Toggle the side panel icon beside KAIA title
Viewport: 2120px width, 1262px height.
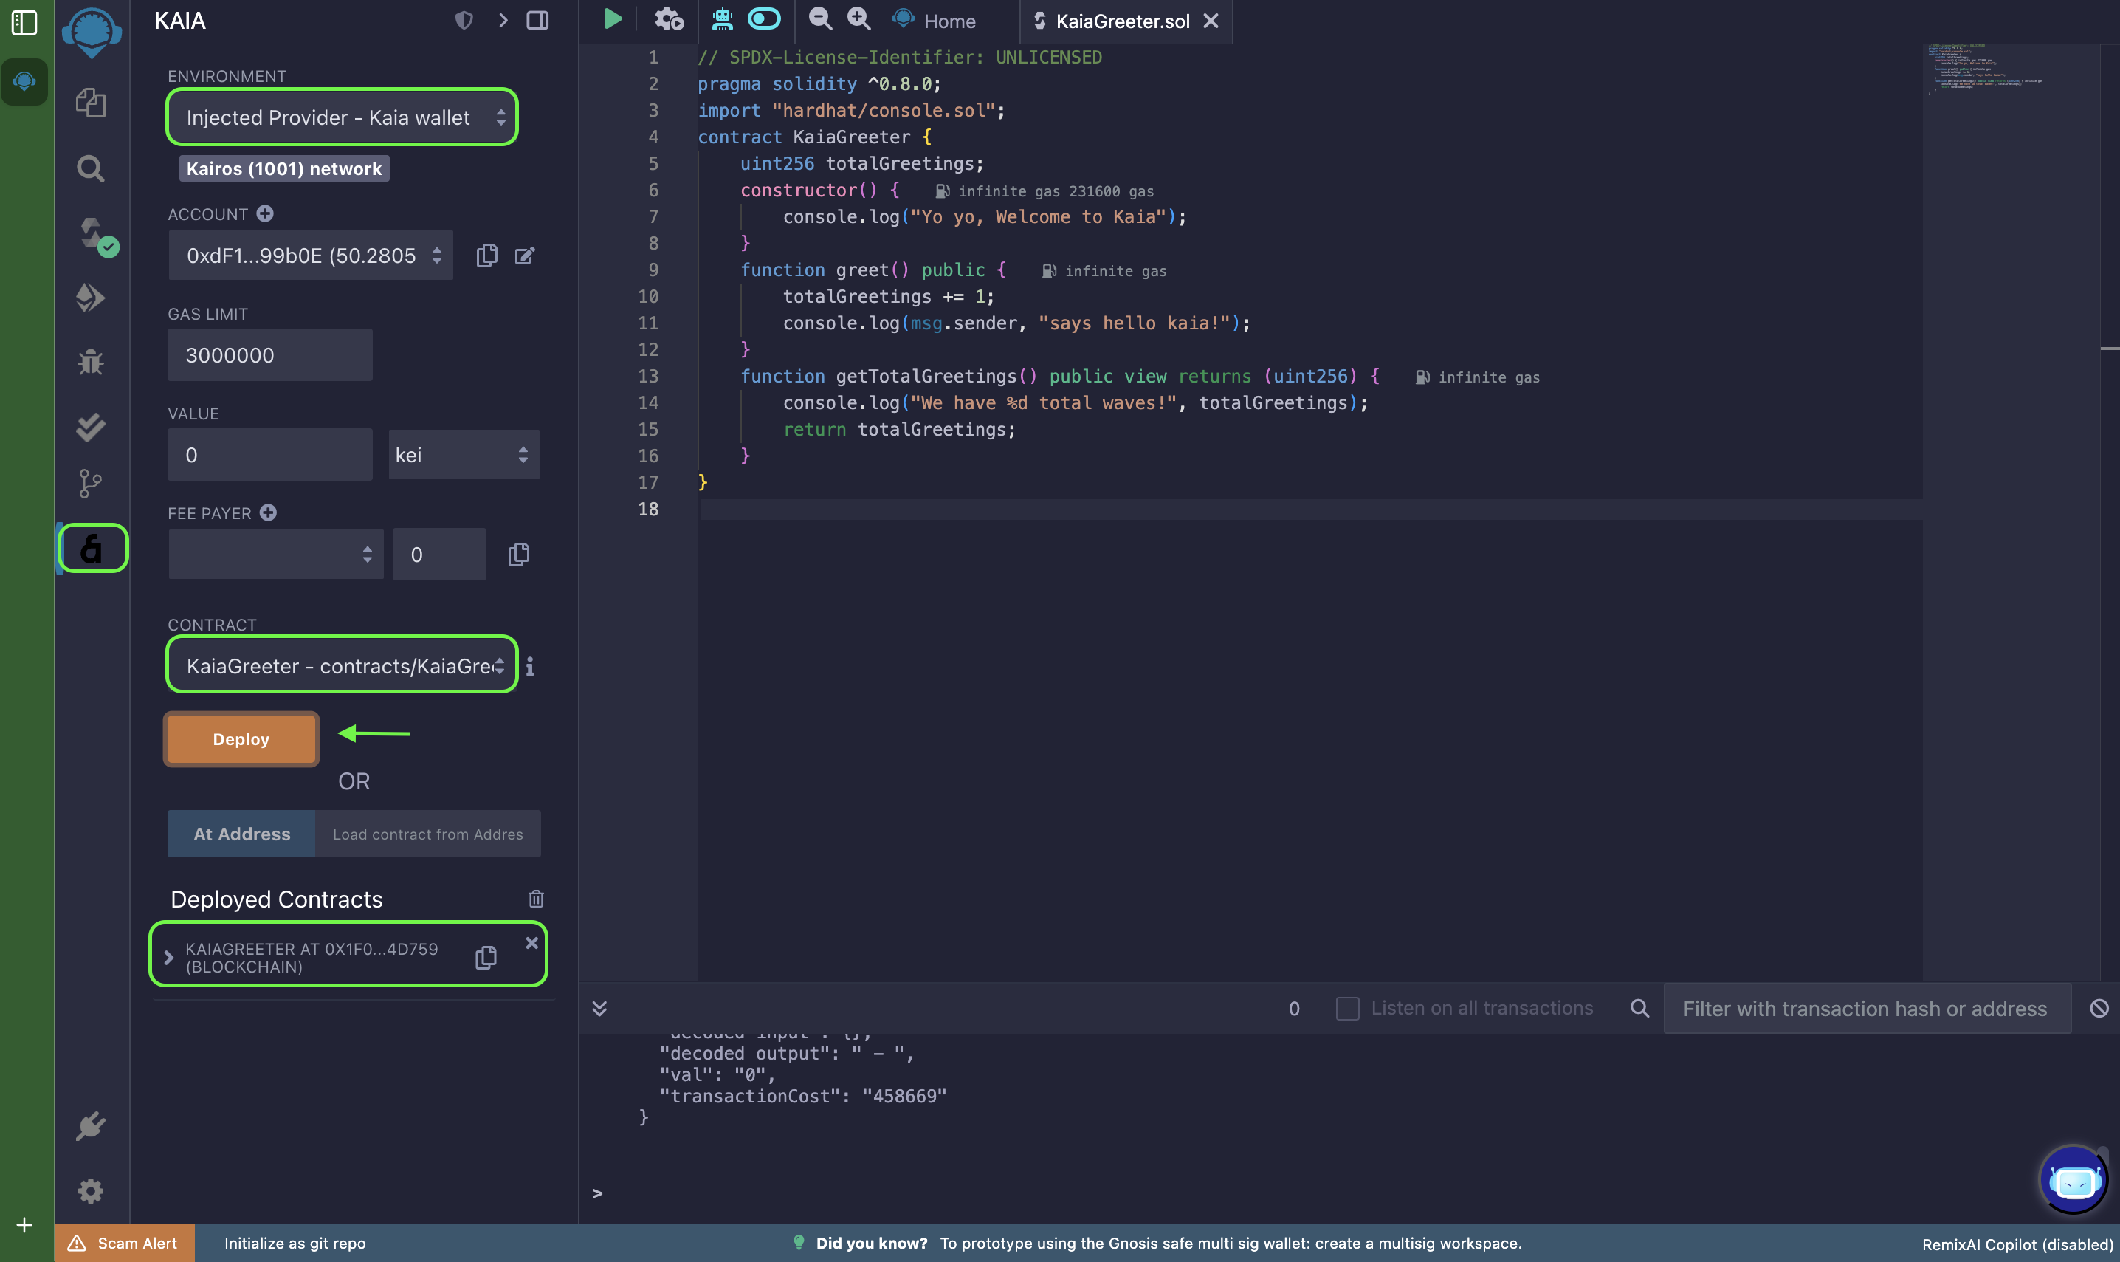(538, 19)
